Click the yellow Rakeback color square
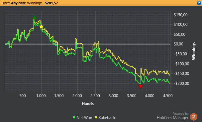 click(96, 117)
